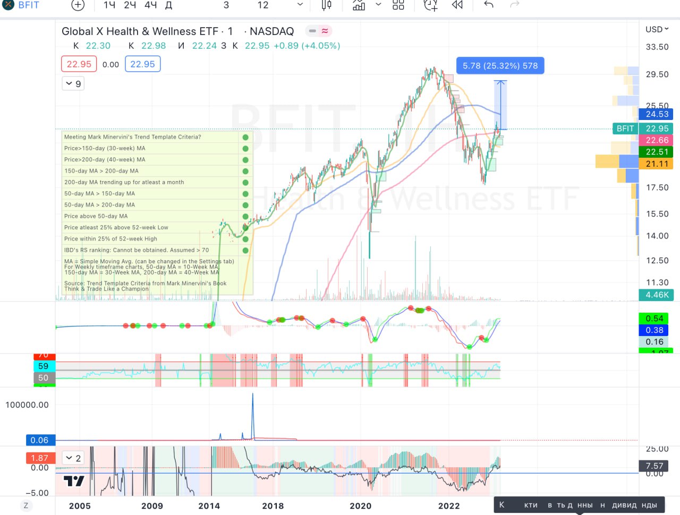The image size is (680, 515).
Task: Click the red 1.87 value label
Action: point(40,458)
